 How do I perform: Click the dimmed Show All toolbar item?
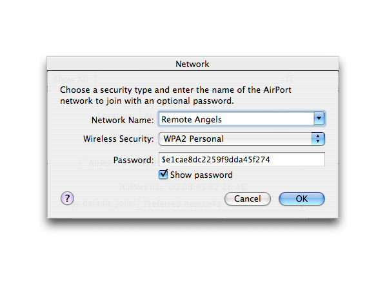point(71,79)
